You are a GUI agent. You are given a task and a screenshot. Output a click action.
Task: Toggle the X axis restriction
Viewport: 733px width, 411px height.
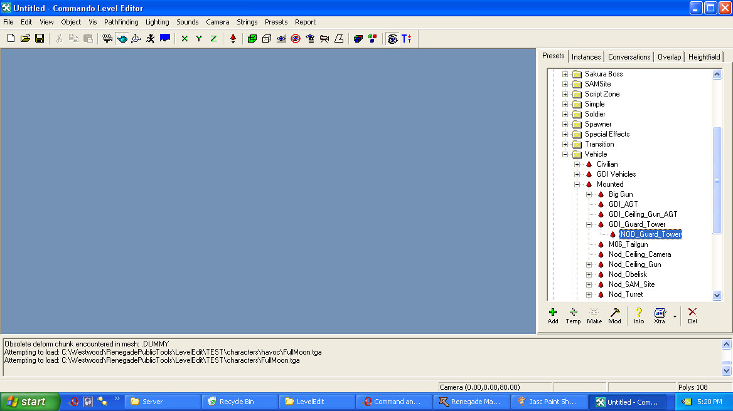pyautogui.click(x=185, y=38)
